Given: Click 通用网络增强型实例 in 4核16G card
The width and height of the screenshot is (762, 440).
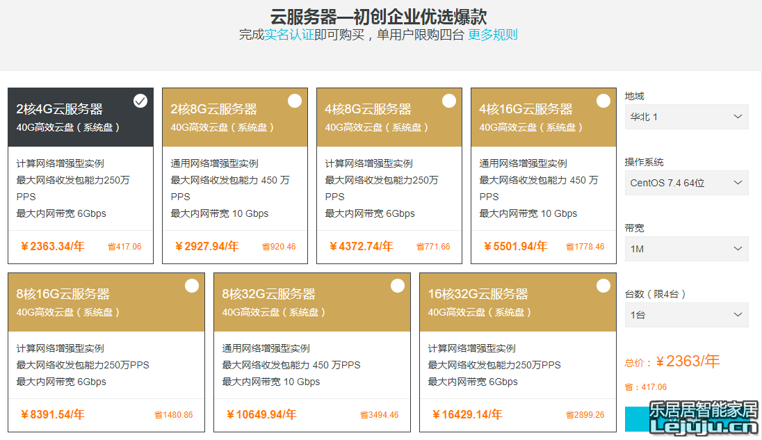Looking at the screenshot, I should click(524, 163).
